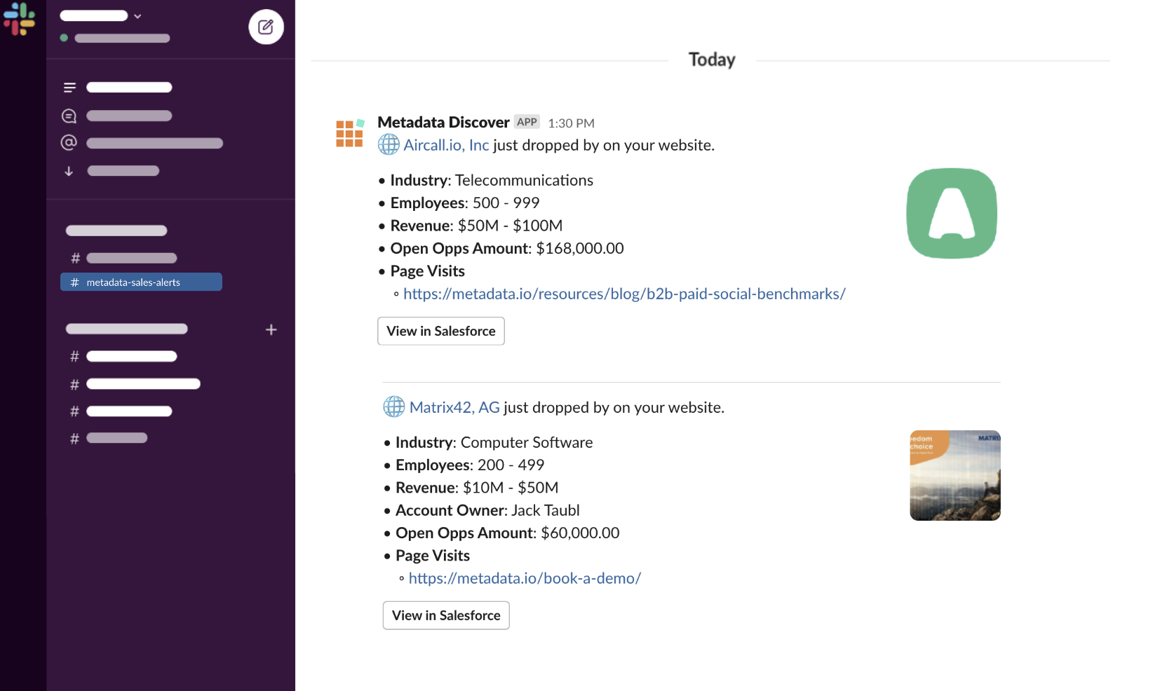View saved items using the down-arrow icon

[69, 170]
